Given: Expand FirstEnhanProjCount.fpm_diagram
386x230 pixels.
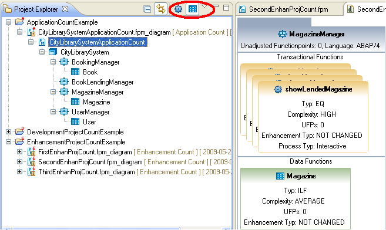Looking at the screenshot, I should (20, 151).
